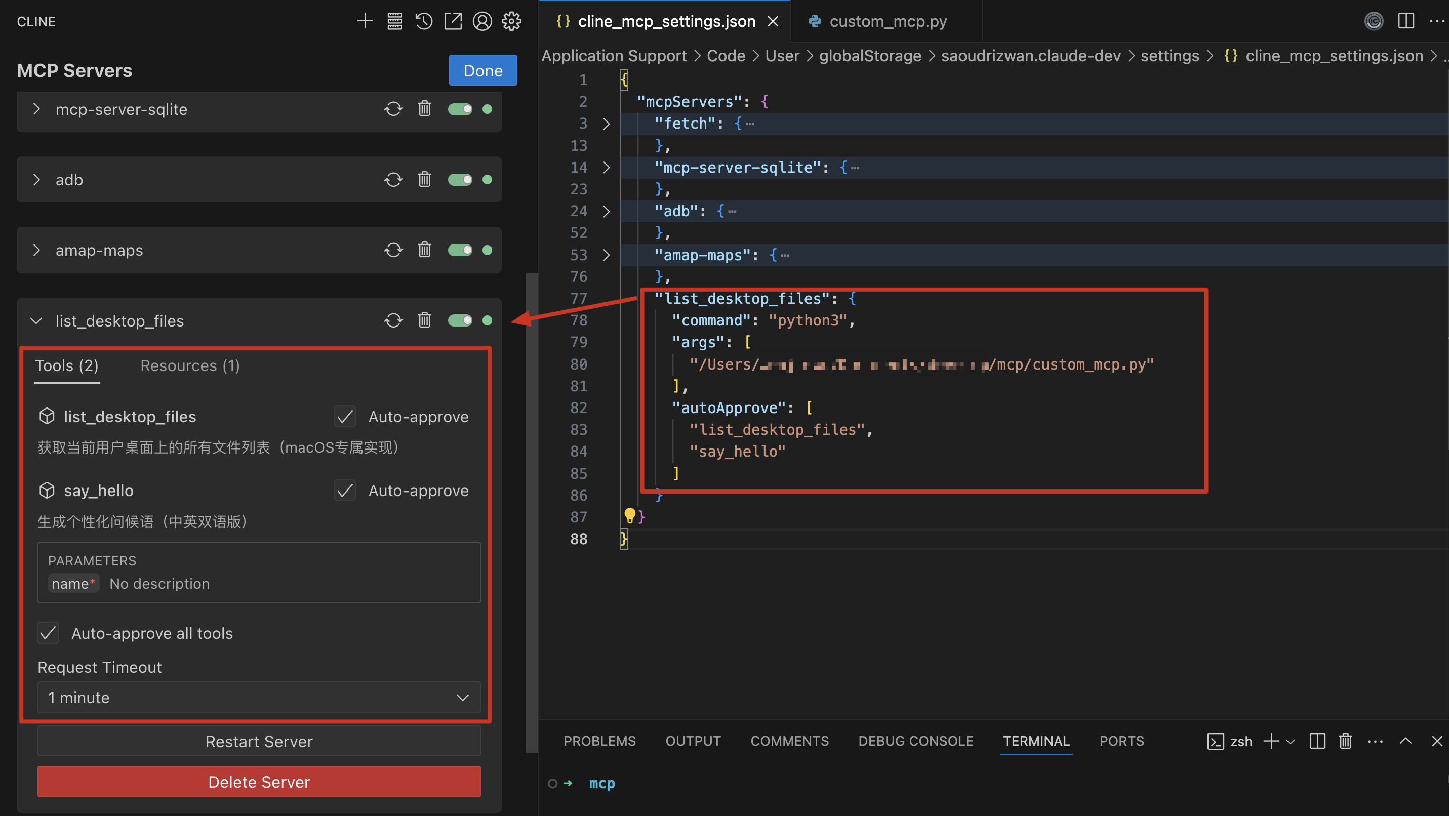Click the plus icon to start new task
Screen dimensions: 1449x816
pos(365,21)
